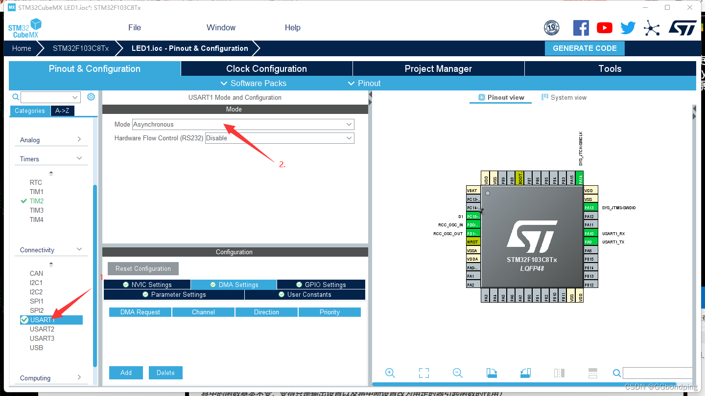Image resolution: width=705 pixels, height=396 pixels.
Task: Zoom out of the pinout view
Action: [x=457, y=373]
